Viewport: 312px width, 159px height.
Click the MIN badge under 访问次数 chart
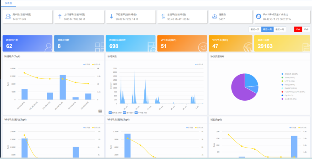coord(125,113)
